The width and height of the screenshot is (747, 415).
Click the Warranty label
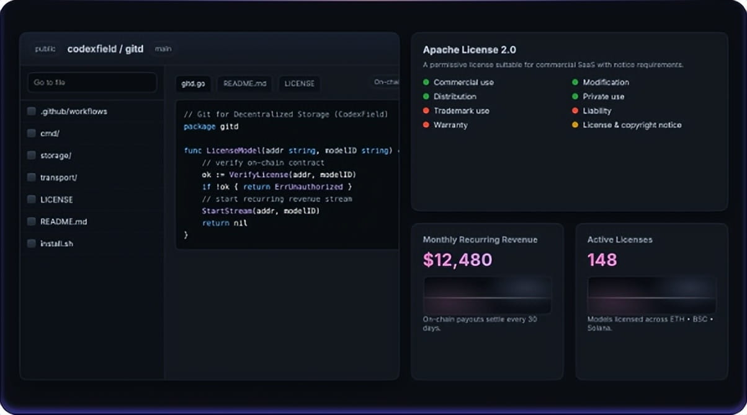pyautogui.click(x=450, y=125)
